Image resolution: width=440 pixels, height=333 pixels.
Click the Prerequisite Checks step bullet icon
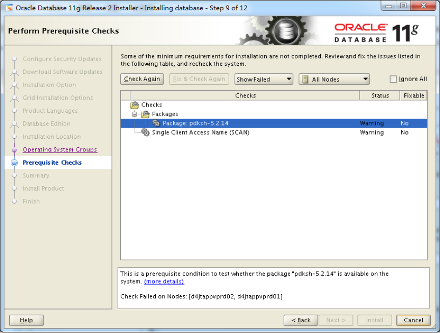pos(14,163)
